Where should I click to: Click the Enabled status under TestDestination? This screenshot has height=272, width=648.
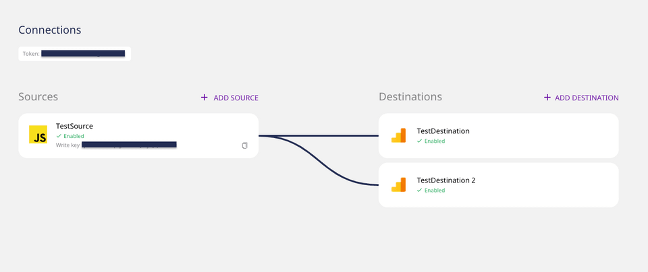431,141
